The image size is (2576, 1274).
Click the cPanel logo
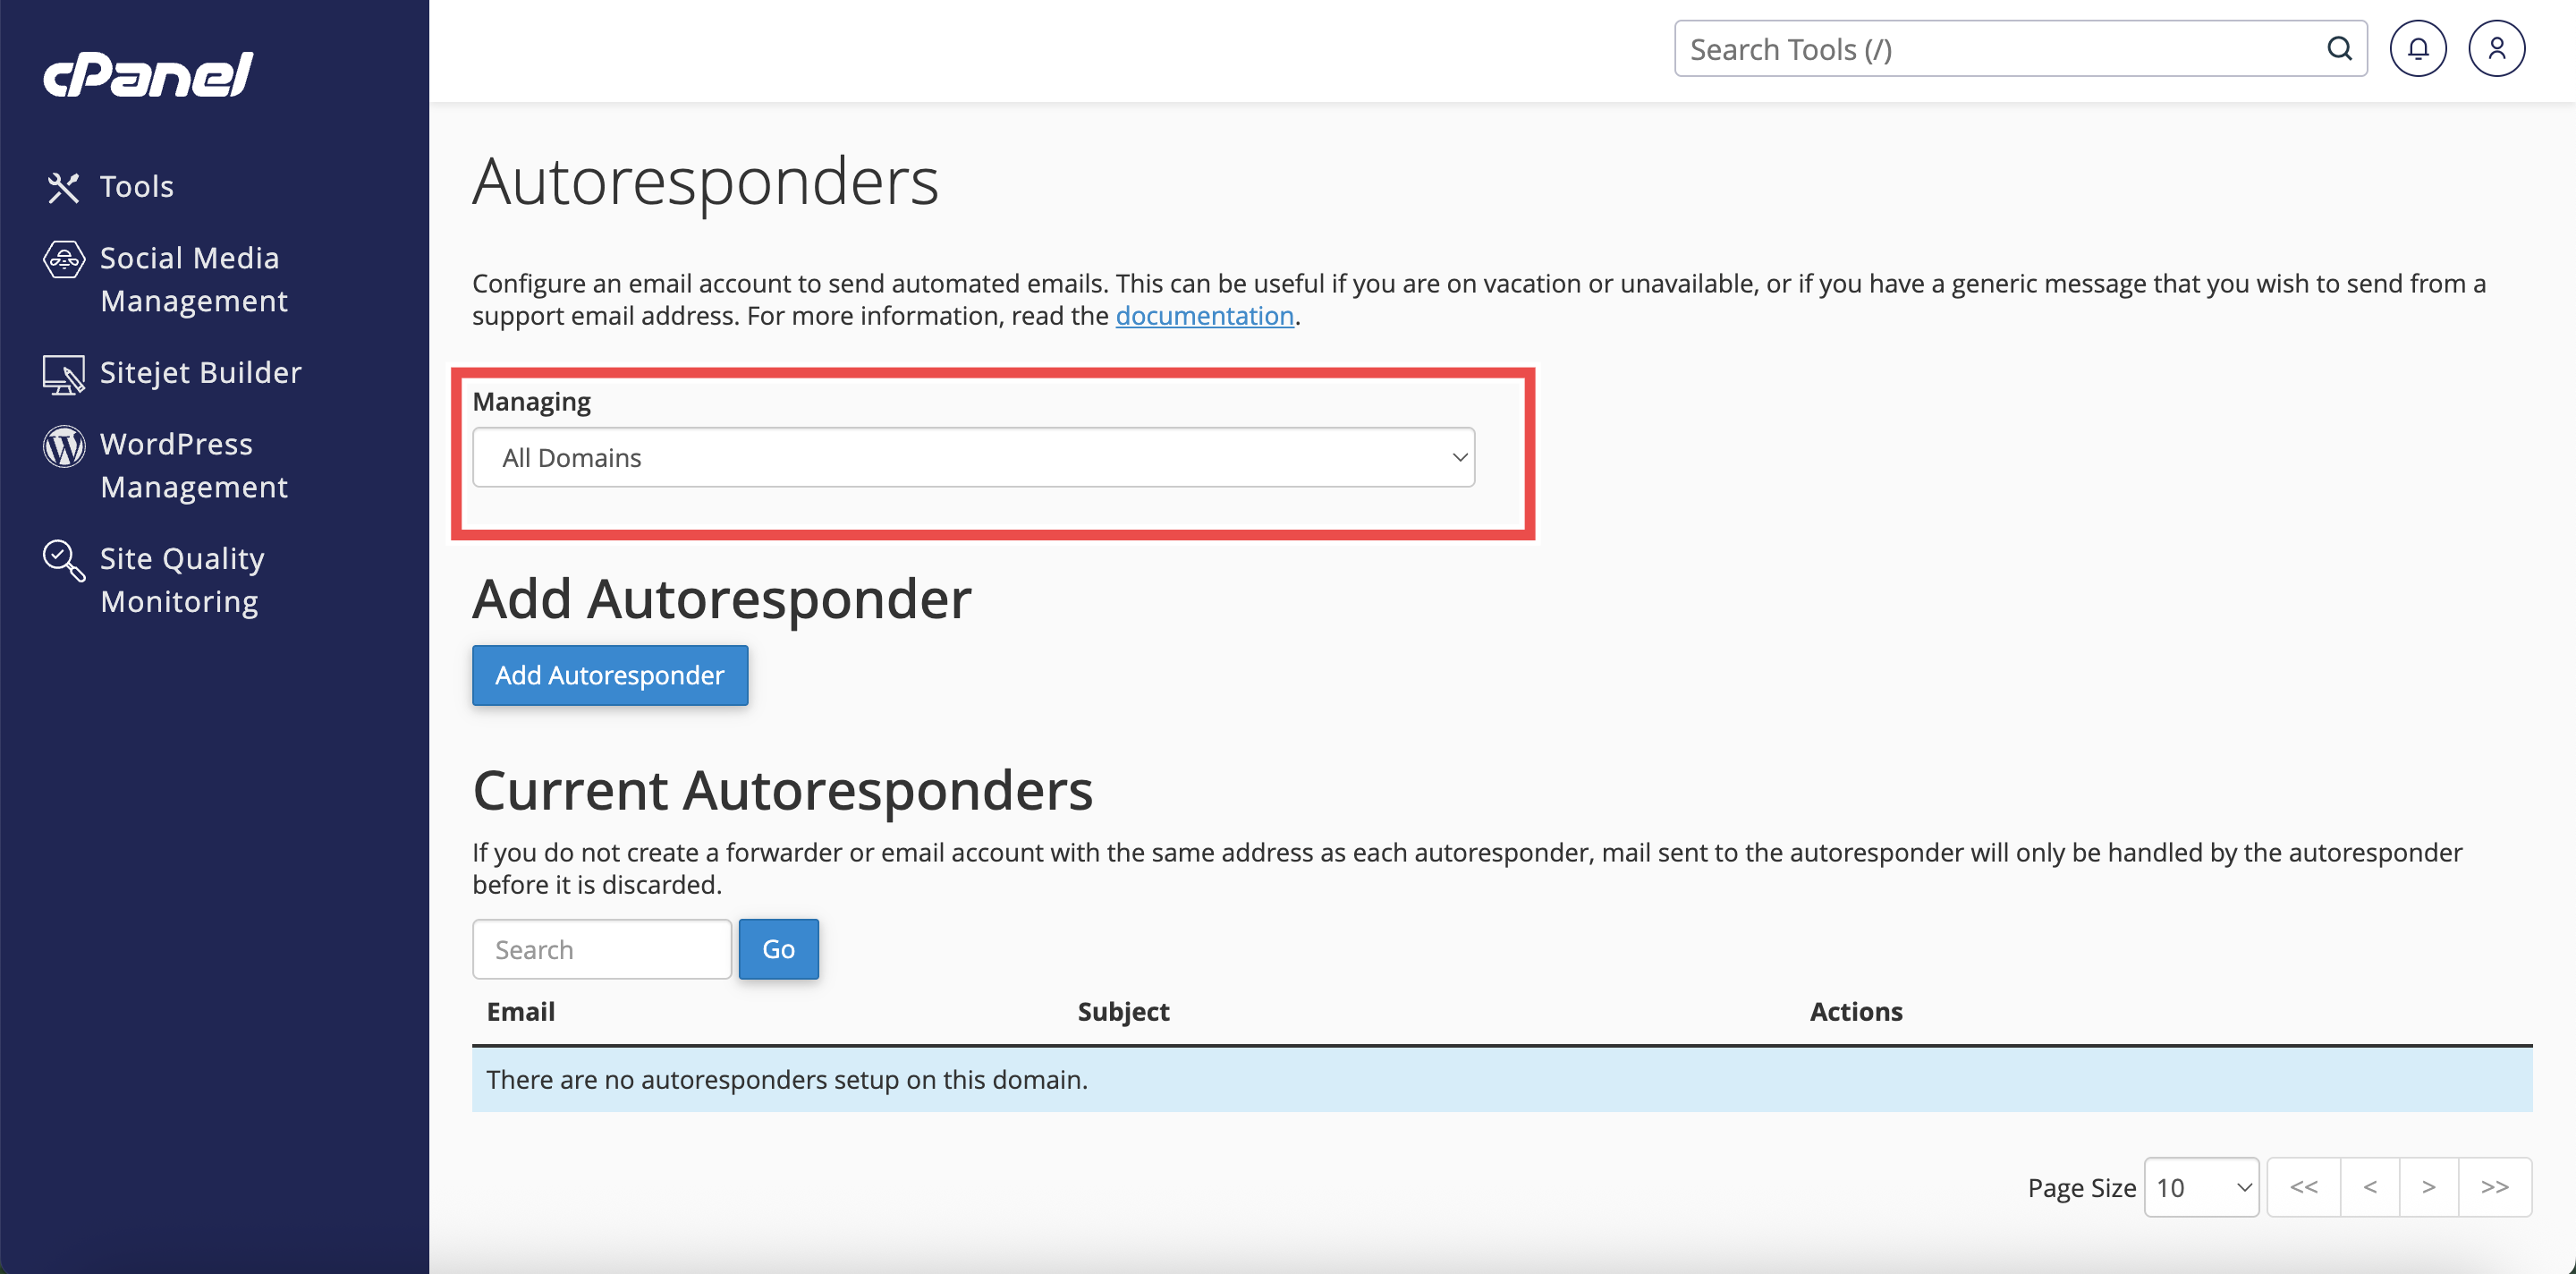point(148,74)
